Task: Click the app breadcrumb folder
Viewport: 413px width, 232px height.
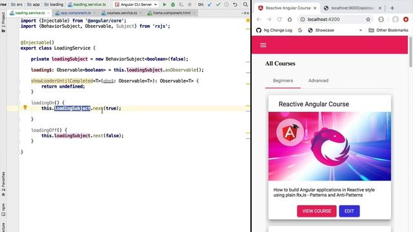Action: 34,5
